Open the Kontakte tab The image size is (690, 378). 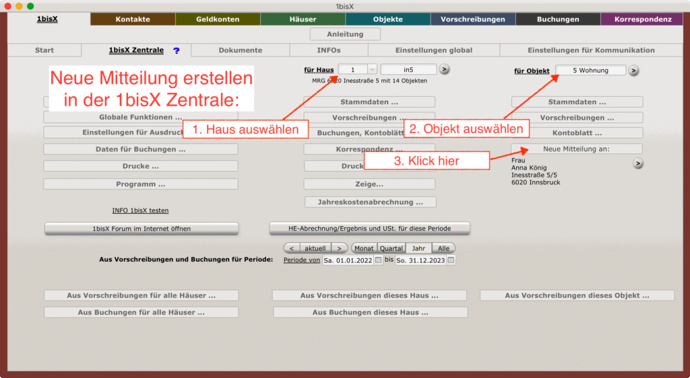133,19
